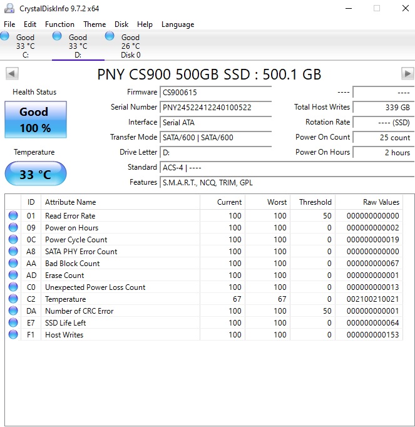Click the status icon beside Bad Block Count
This screenshot has height=427, width=415.
[13, 264]
